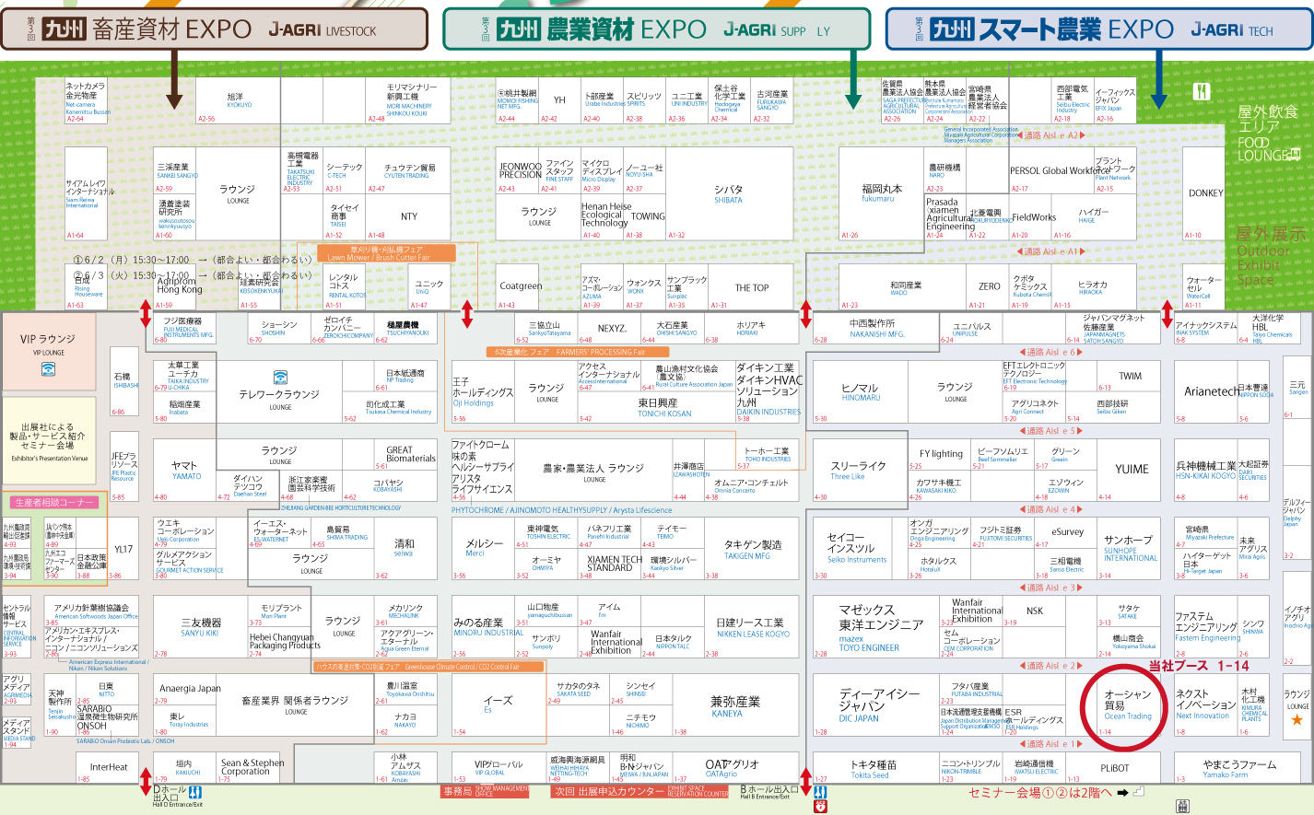Open the 農業資材 EXPO J-AGRI SUPPLY banner

656,29
